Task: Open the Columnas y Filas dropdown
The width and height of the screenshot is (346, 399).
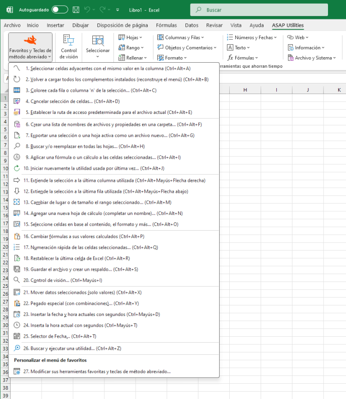Action: coord(180,37)
